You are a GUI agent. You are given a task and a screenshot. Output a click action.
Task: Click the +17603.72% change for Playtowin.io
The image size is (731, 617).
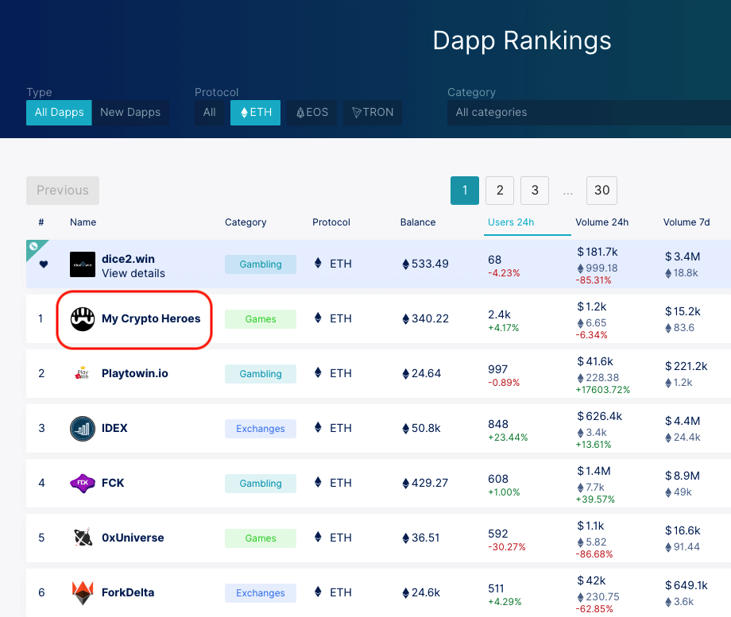(x=603, y=390)
